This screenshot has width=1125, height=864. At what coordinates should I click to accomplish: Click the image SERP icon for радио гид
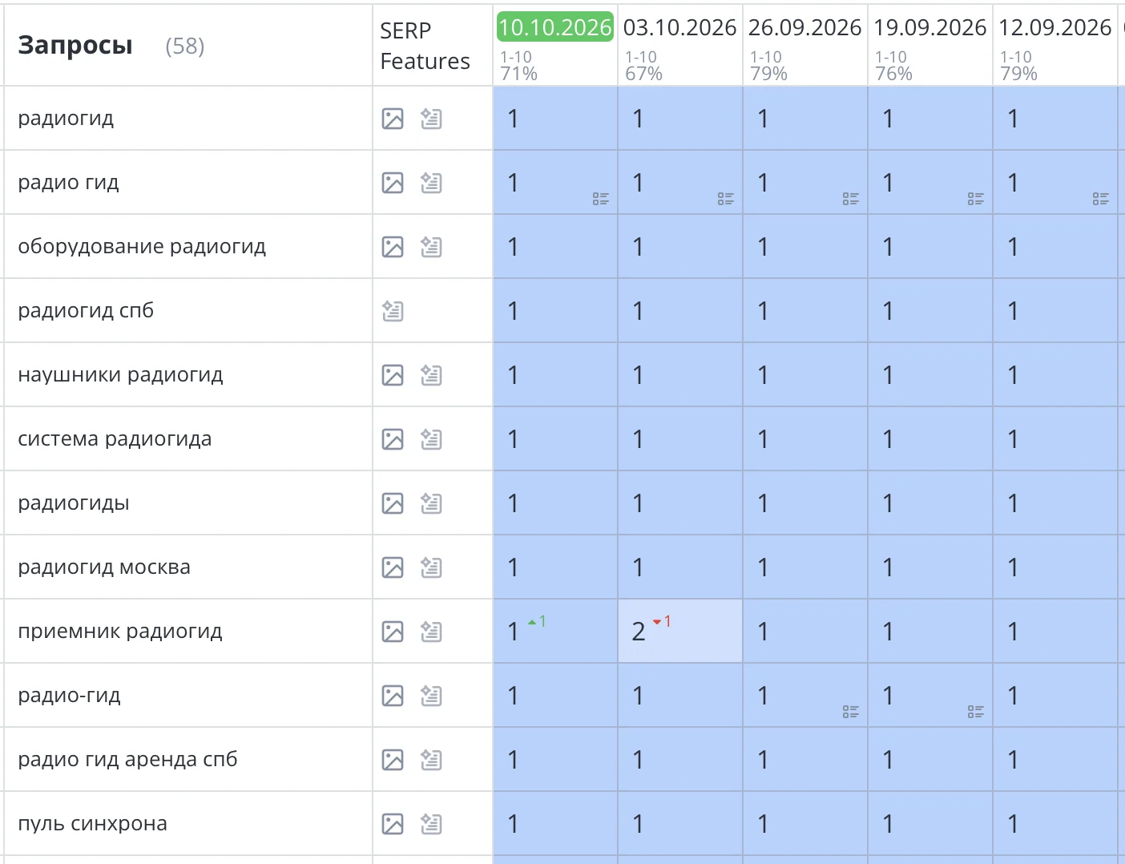393,183
